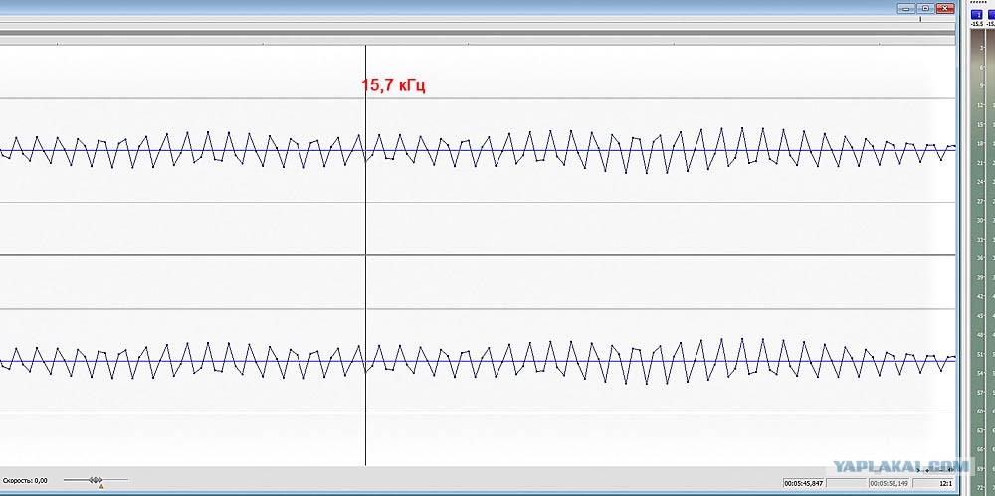This screenshot has height=496, width=995.
Task: Click the time ruler above the waveform
Action: point(478,39)
